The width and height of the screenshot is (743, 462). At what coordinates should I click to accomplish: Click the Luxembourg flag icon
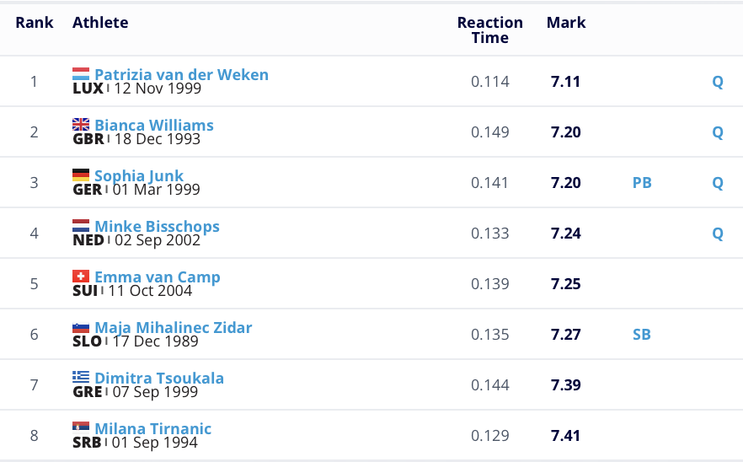[x=81, y=74]
